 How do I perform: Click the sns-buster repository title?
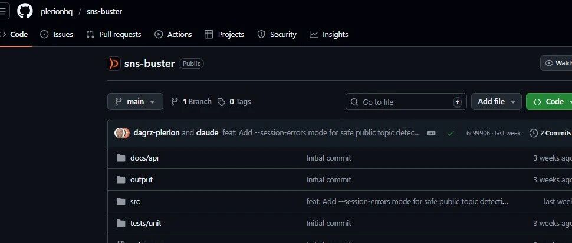click(149, 64)
